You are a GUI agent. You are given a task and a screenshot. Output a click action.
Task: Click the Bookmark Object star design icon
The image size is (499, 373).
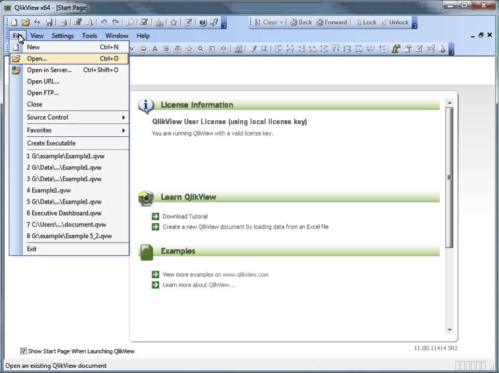tap(189, 49)
